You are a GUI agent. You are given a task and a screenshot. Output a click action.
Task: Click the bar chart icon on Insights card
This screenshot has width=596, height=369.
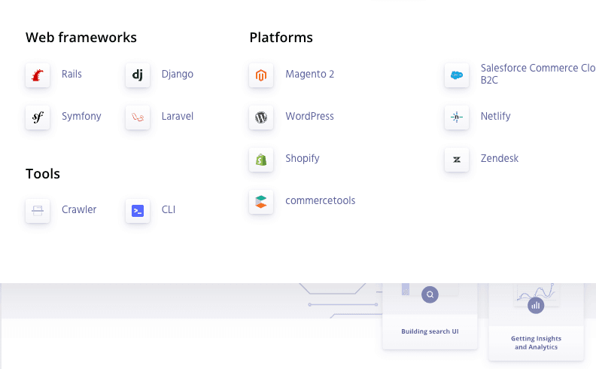(x=536, y=306)
